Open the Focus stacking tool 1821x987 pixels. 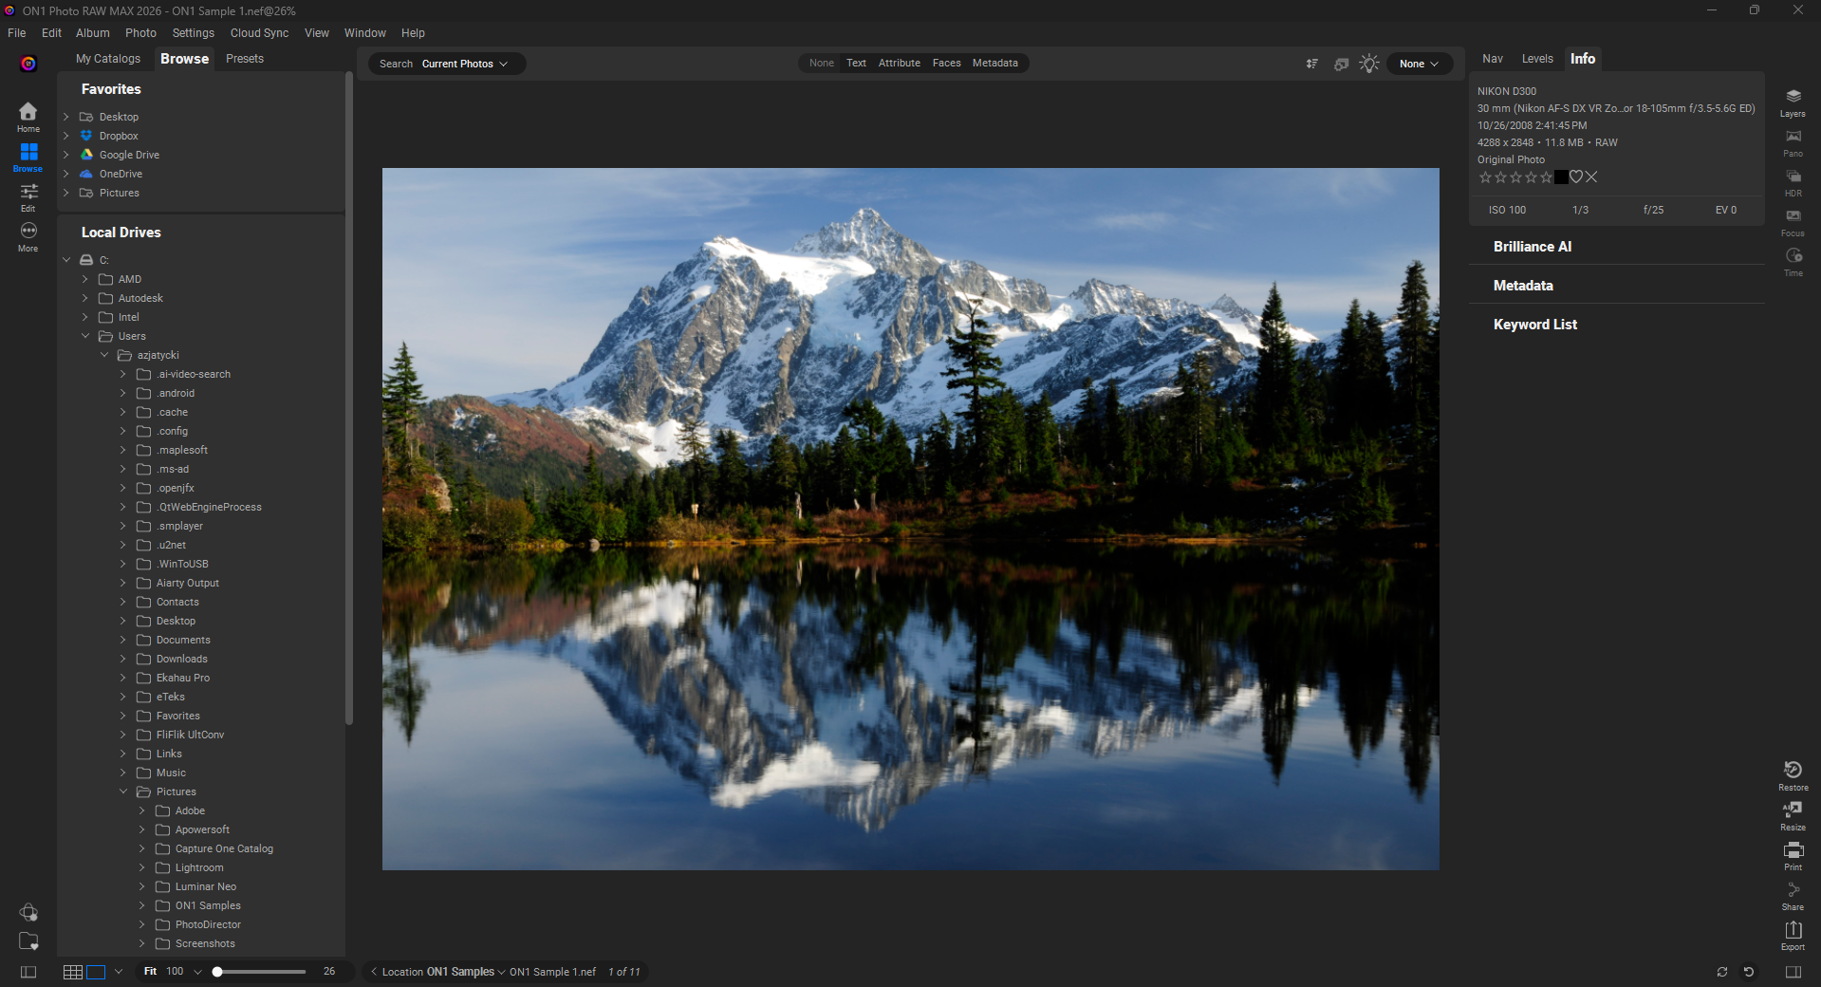[1793, 221]
